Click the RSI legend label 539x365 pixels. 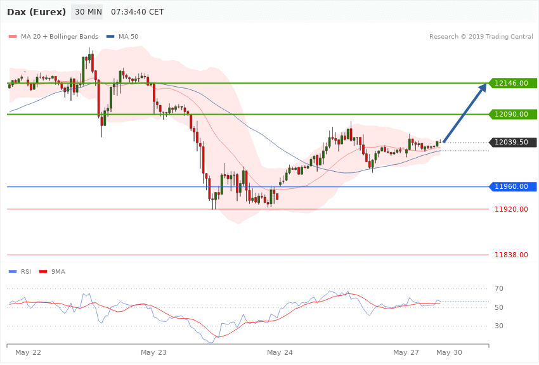(x=26, y=272)
